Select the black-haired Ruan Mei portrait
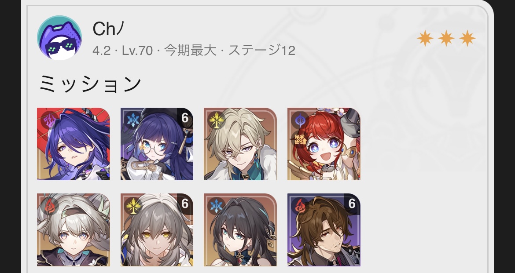The width and height of the screenshot is (515, 273). 240,229
